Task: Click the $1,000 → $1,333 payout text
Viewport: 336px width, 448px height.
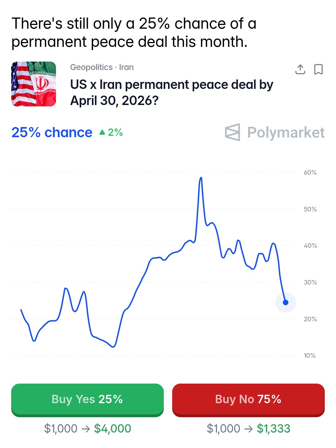Action: click(x=248, y=428)
